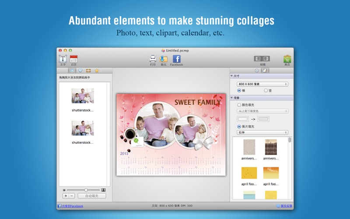This screenshot has height=219, width=350.
Task: Open the 商店 shop cart icon
Action: pyautogui.click(x=287, y=59)
